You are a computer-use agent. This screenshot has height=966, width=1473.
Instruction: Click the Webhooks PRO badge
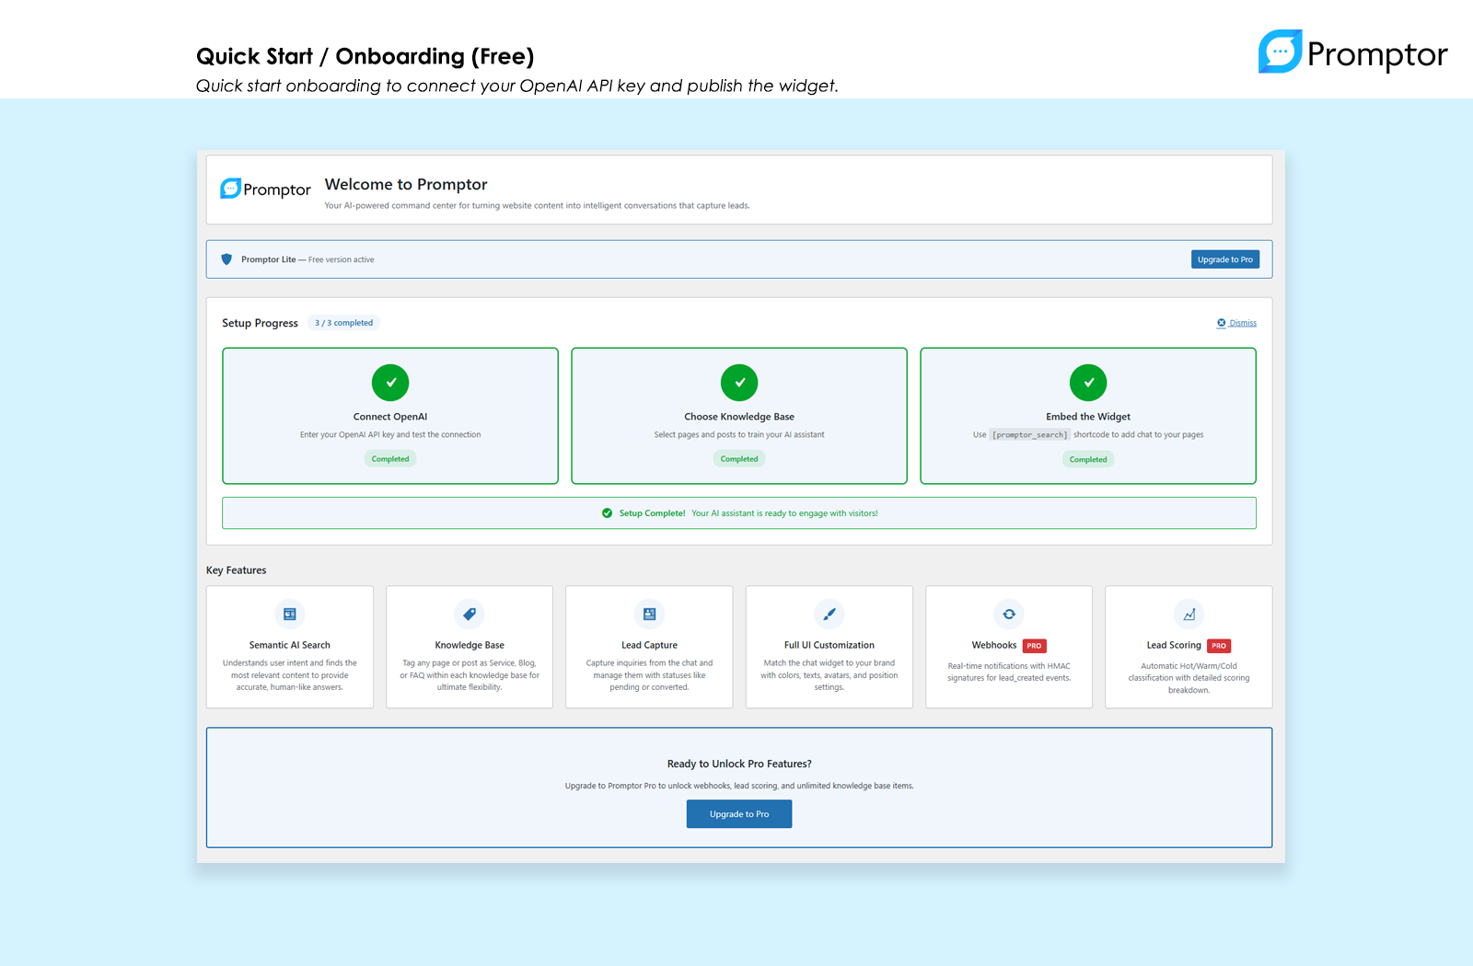point(1034,646)
